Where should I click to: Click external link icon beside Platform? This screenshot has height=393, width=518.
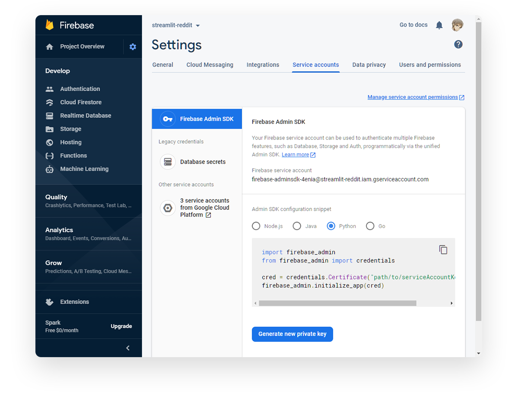208,215
